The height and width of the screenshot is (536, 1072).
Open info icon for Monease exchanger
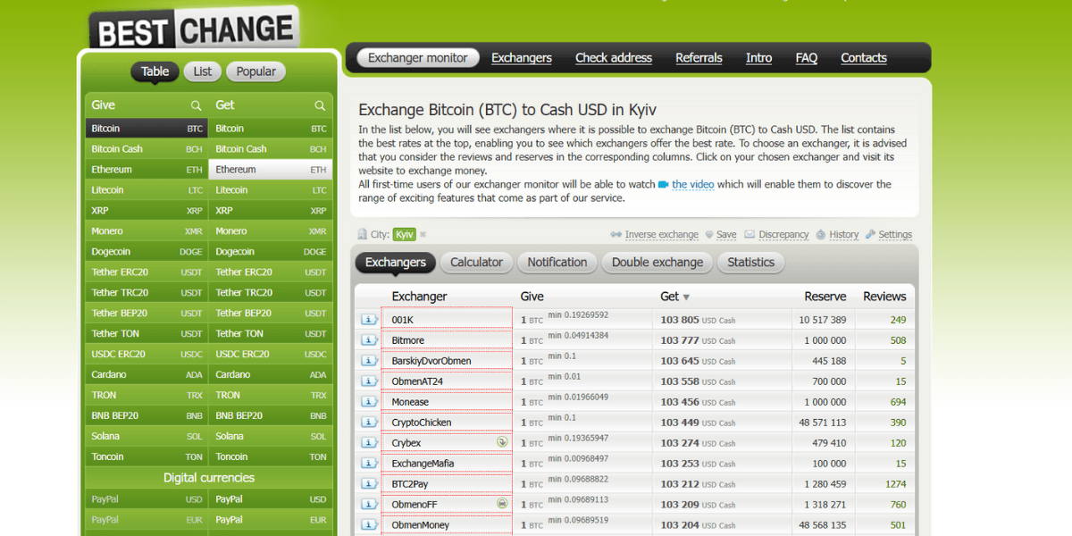(368, 402)
